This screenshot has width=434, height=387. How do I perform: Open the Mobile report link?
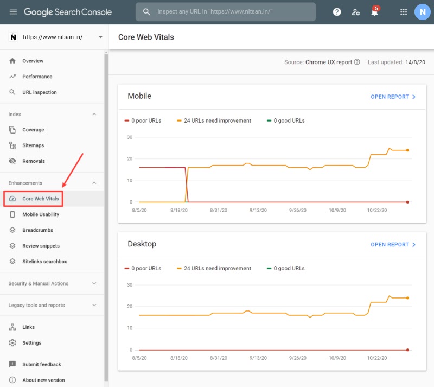(x=393, y=97)
